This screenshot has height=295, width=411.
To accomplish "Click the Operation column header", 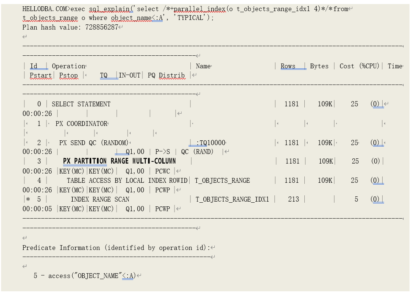I will tap(68, 66).
